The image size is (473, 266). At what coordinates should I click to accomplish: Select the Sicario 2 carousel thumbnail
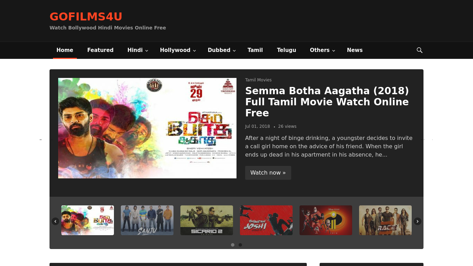[x=207, y=220]
